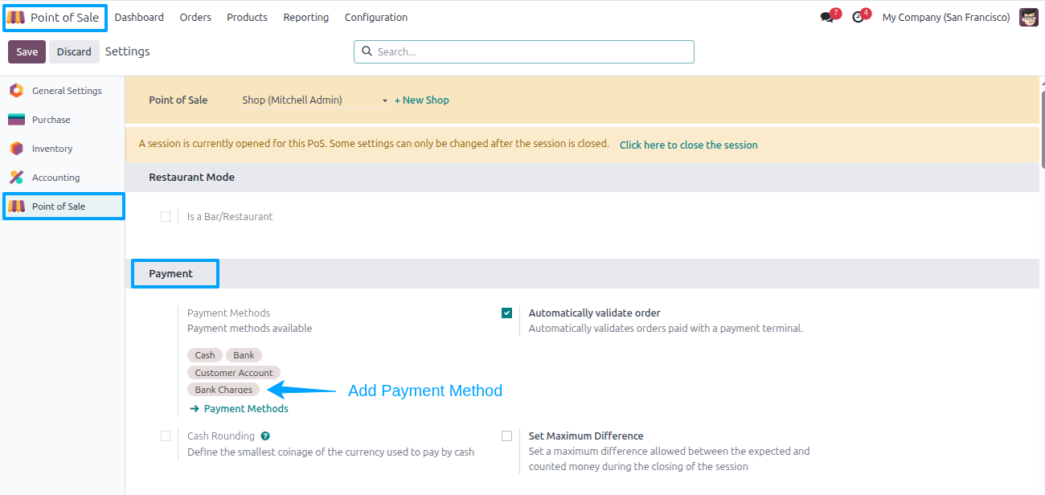Image resolution: width=1045 pixels, height=495 pixels.
Task: Tick the Set Maximum Difference checkbox
Action: 506,436
